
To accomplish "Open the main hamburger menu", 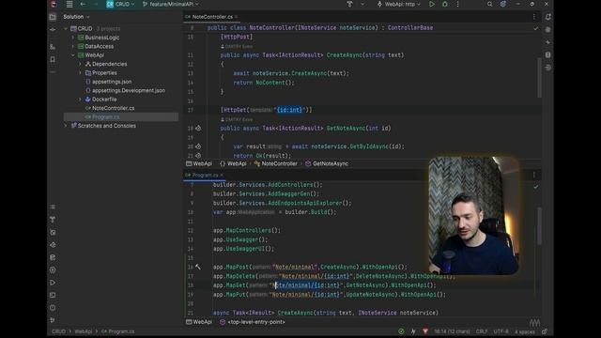I will pos(69,4).
